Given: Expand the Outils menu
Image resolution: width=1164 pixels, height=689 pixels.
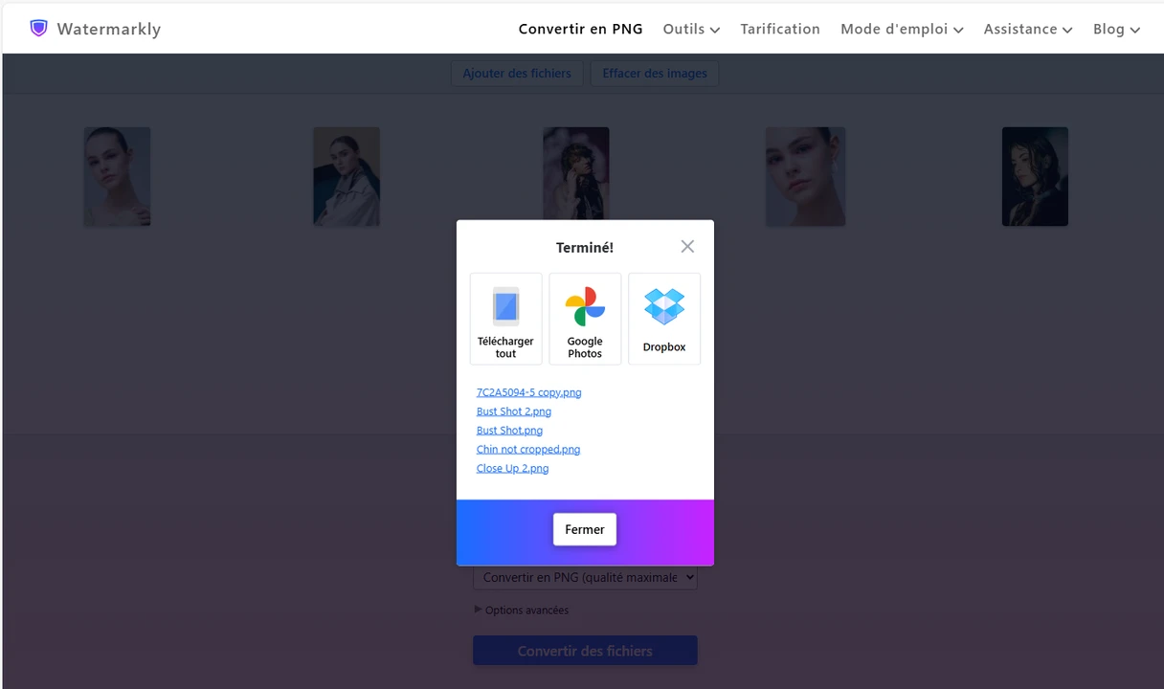Looking at the screenshot, I should pos(691,29).
